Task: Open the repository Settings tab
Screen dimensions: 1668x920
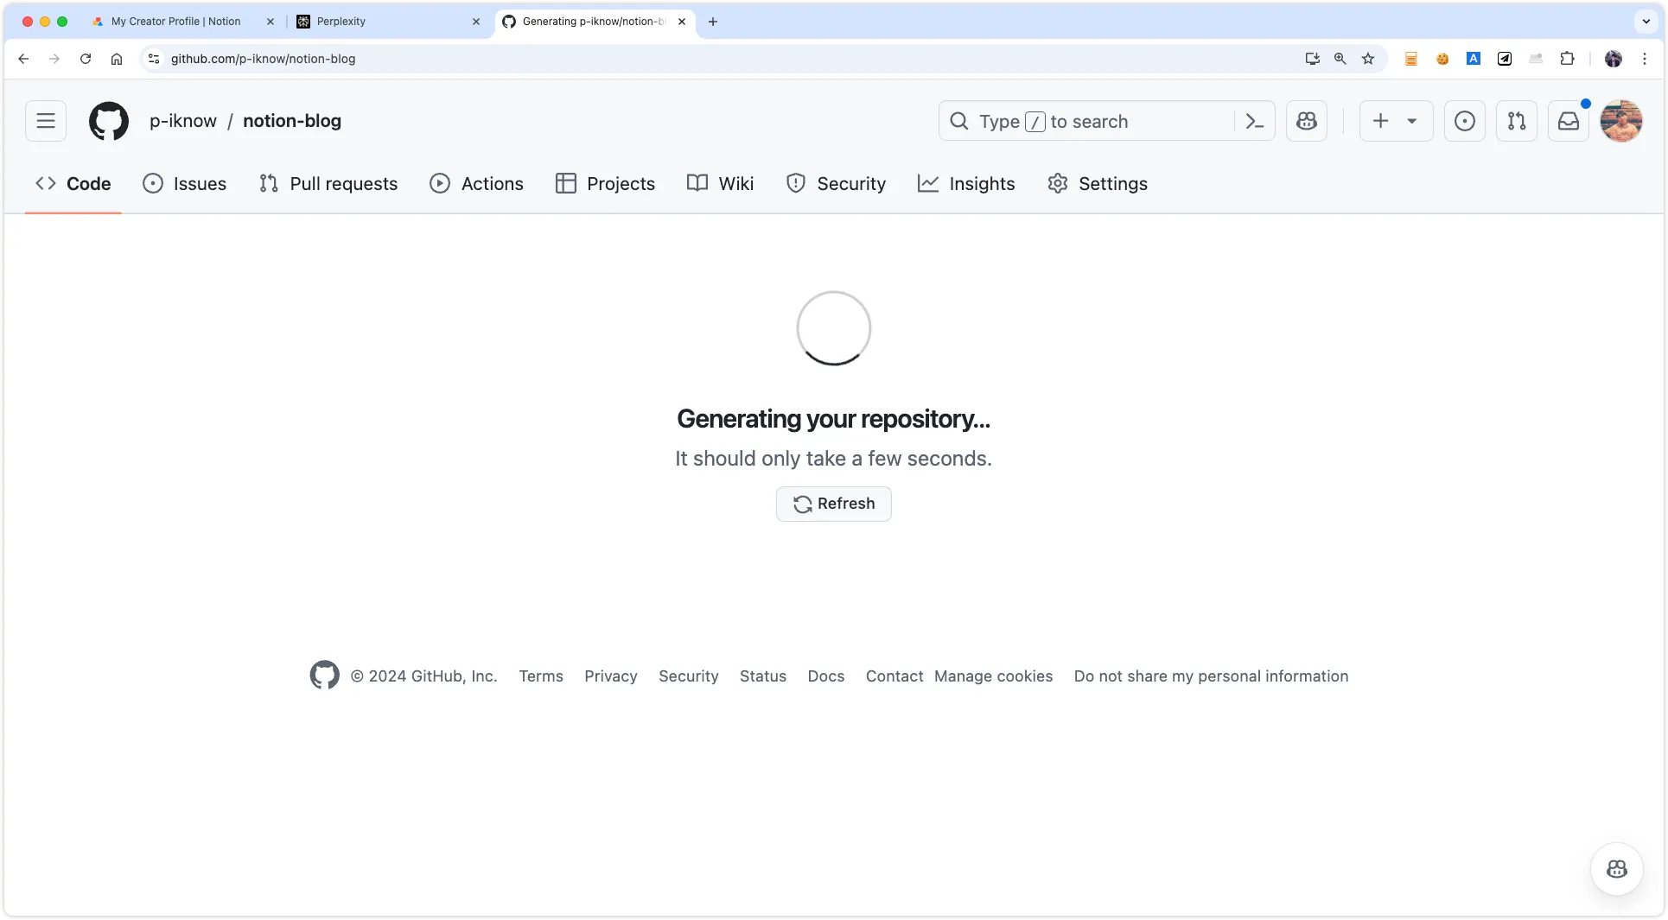Action: [x=1098, y=184]
